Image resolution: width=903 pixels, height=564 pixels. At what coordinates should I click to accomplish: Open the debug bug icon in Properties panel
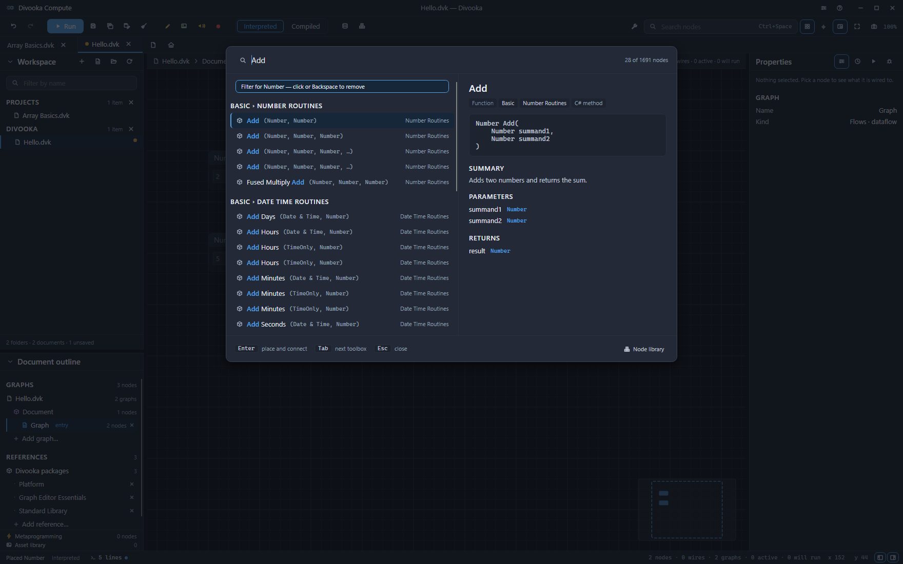(x=889, y=62)
